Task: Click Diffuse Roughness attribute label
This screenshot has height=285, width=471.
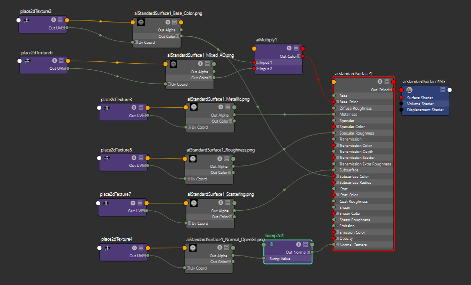Action: tap(356, 108)
